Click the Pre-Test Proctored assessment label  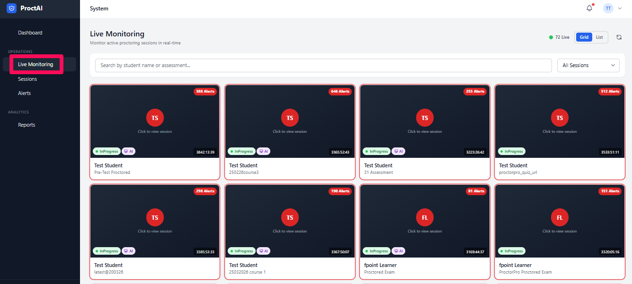point(112,172)
